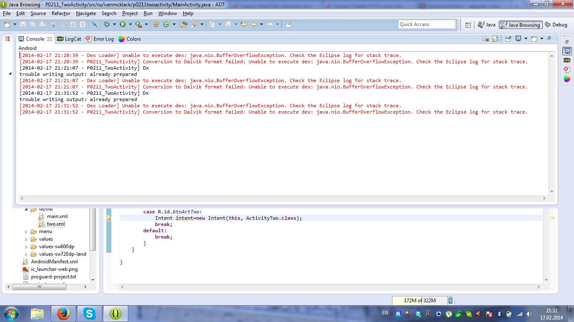574x322 pixels.
Task: Click the Back navigation yellow arrow
Action: coord(254,24)
